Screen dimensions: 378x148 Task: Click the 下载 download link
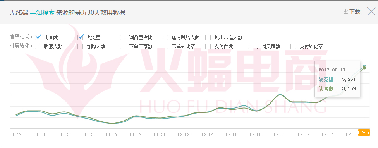point(355,12)
